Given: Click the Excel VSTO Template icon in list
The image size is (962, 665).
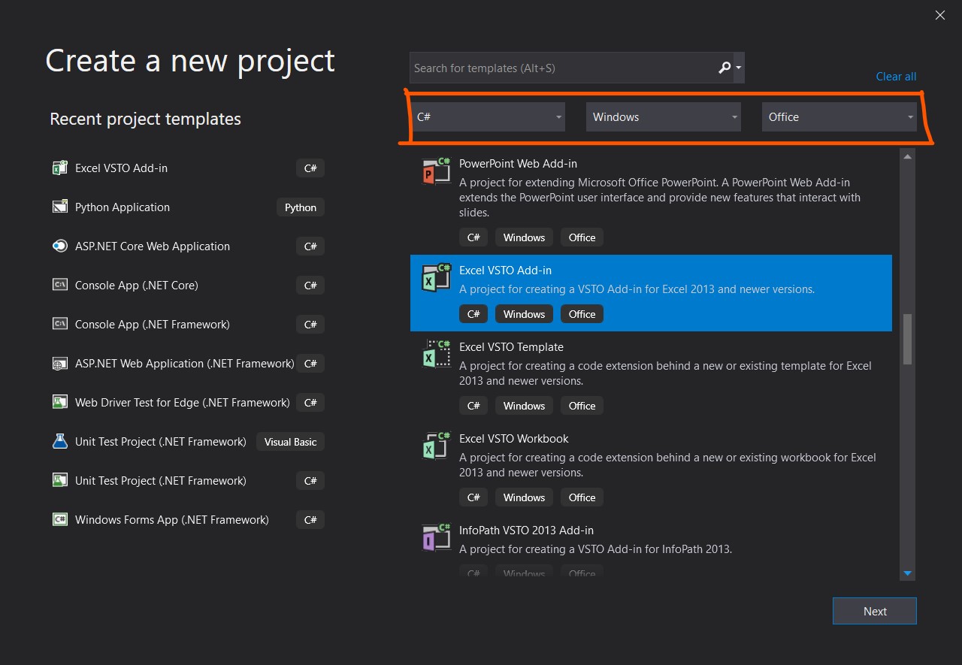Looking at the screenshot, I should [x=436, y=355].
